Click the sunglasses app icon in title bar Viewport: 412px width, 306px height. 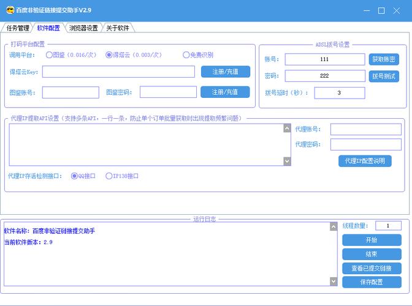10,10
